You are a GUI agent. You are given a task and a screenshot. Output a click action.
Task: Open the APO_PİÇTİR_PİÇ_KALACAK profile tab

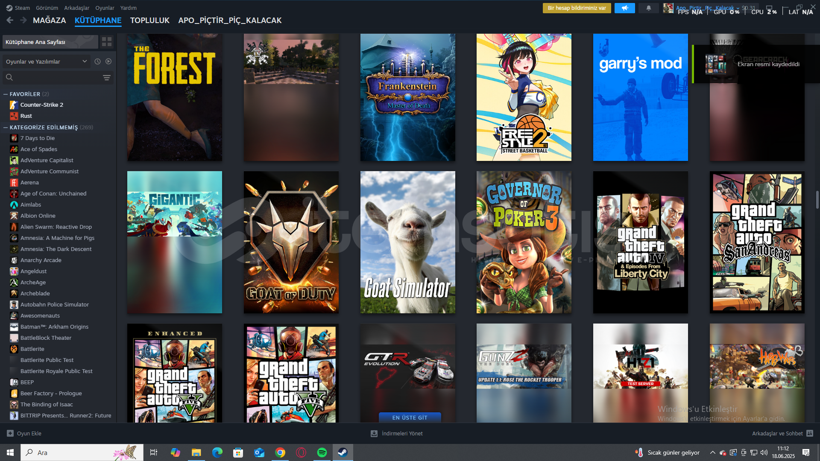click(230, 20)
